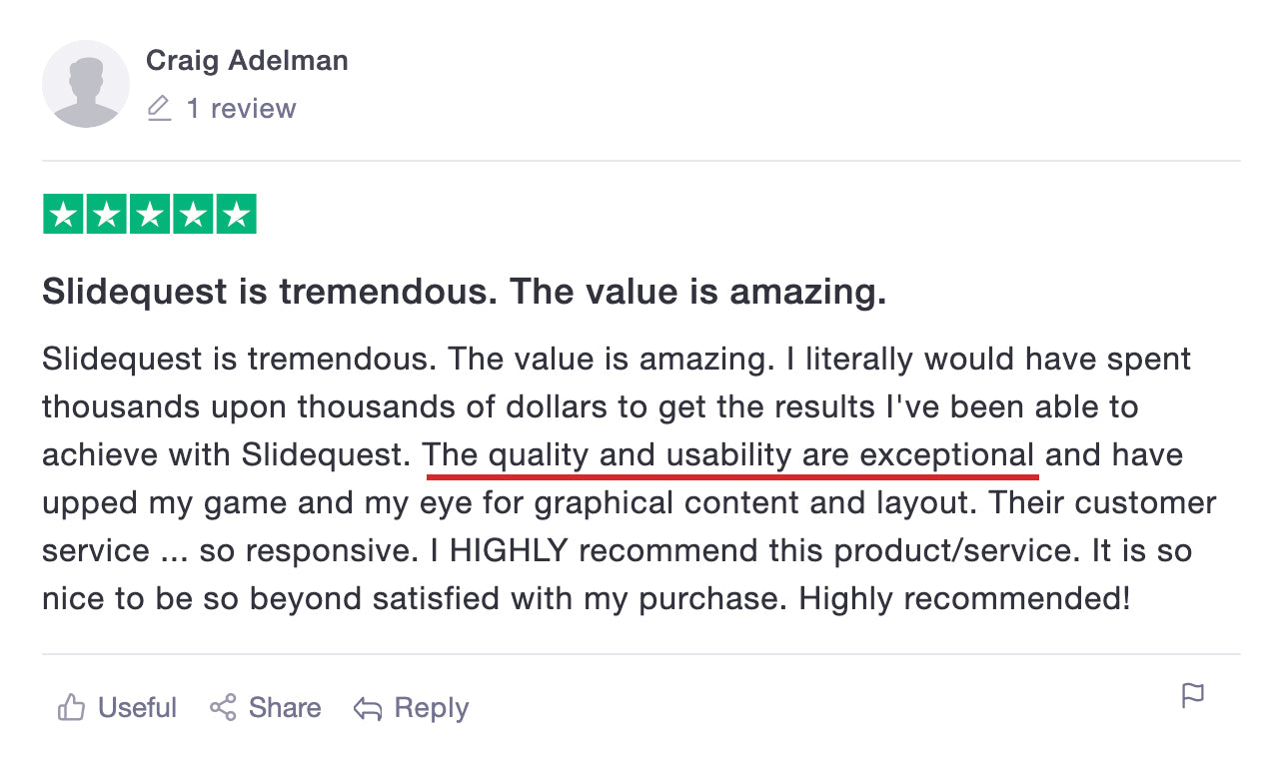Open the bold review title heading

point(464,293)
